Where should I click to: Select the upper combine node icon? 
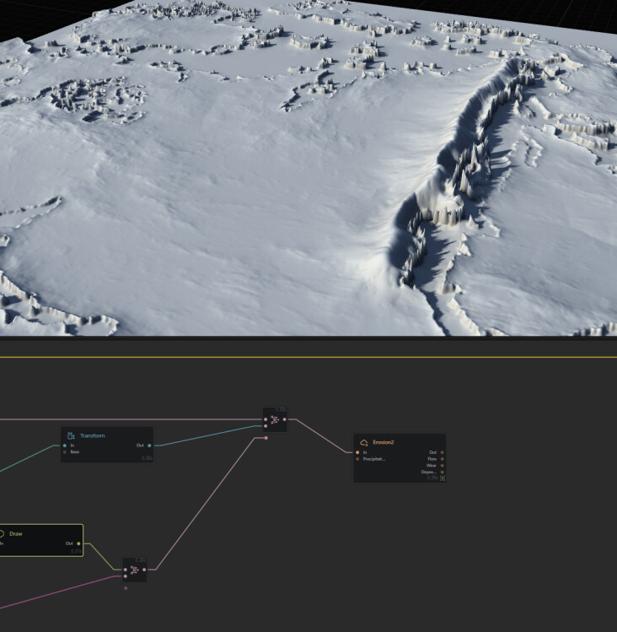coord(275,419)
